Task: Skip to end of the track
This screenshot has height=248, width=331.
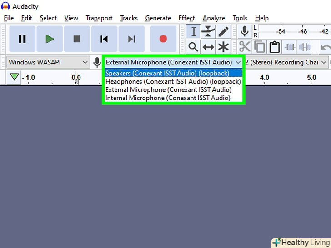Action: coord(131,39)
